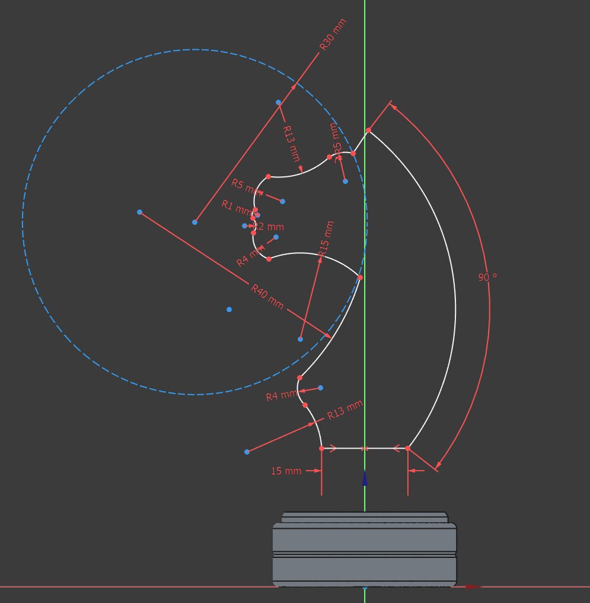Select top vertex where the outer arc starts

tap(368, 131)
